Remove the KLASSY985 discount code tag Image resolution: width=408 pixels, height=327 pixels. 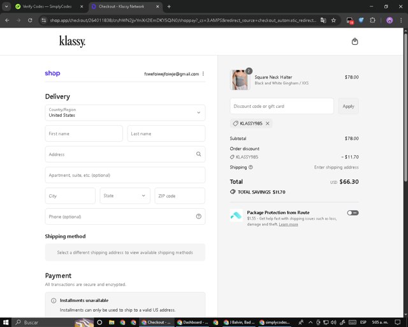[x=268, y=123]
